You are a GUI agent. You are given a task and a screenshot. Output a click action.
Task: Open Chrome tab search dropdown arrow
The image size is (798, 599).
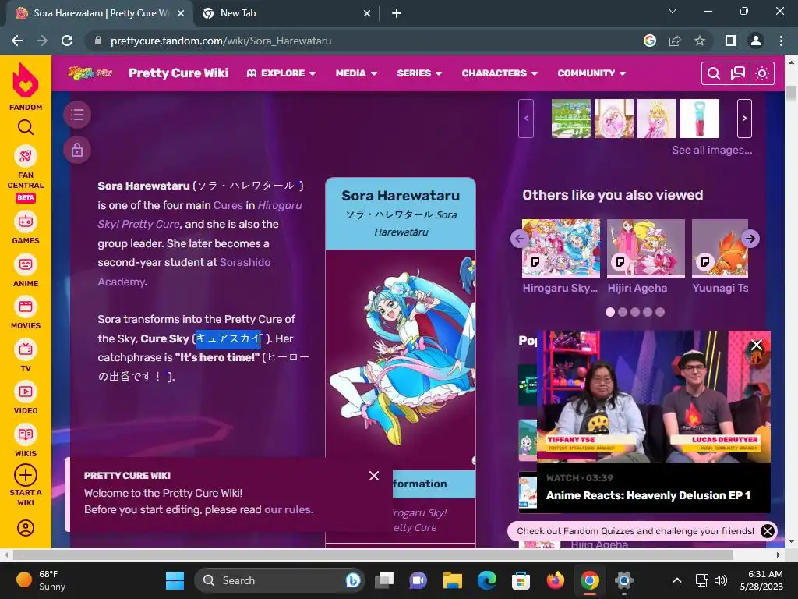[x=673, y=11]
